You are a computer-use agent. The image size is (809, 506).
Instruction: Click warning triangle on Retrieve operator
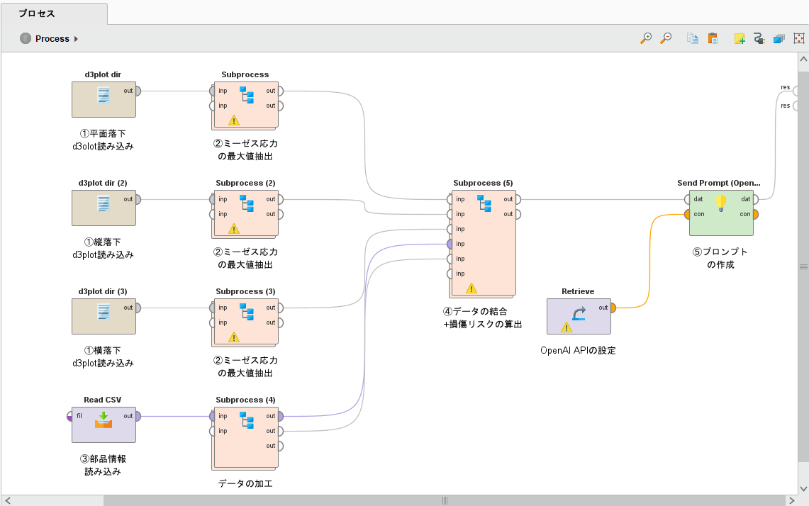(x=567, y=327)
